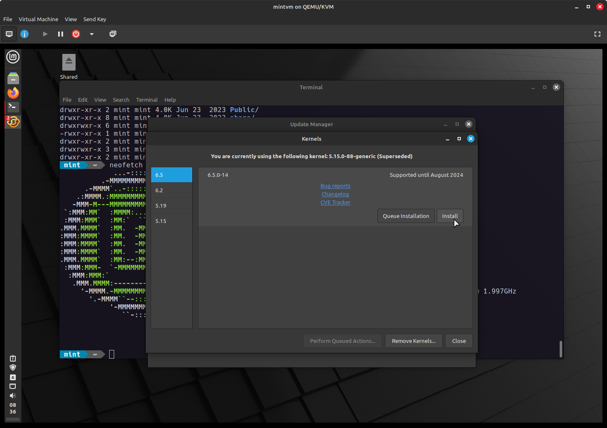Show the graphical console view in virt-manager
The width and height of the screenshot is (607, 428).
[x=9, y=34]
